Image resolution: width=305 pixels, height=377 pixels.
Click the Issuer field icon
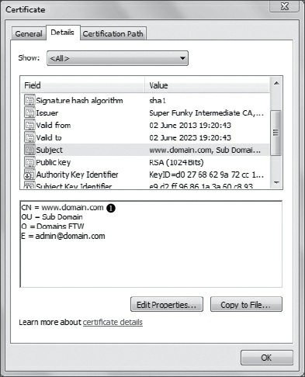pos(29,112)
